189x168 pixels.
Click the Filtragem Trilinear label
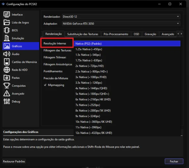55,57
